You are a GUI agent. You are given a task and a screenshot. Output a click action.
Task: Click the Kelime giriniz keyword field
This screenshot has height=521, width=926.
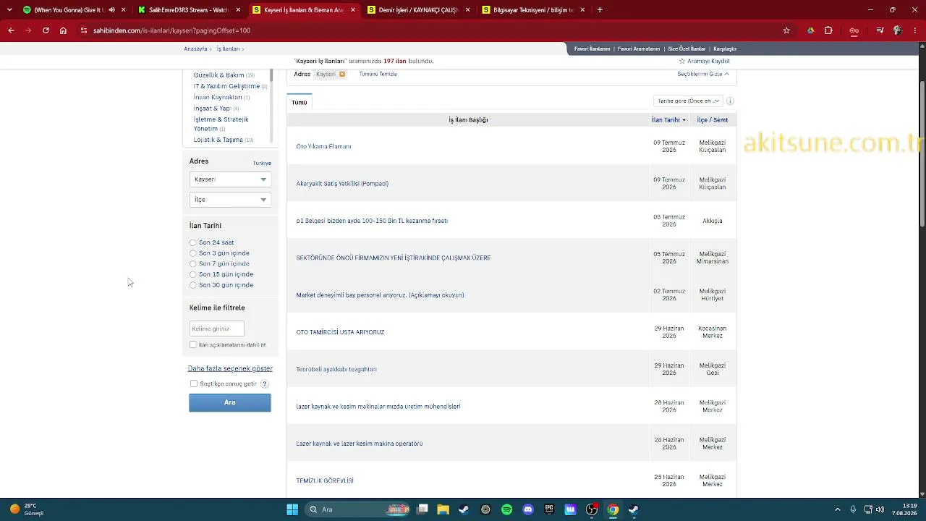[216, 329]
